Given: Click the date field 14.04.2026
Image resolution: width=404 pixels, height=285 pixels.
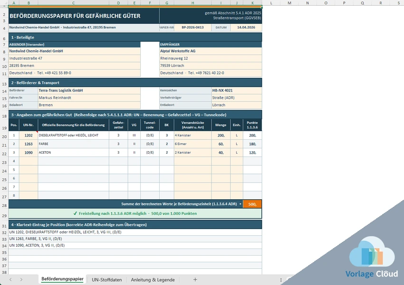Looking at the screenshot, I should coord(246,27).
